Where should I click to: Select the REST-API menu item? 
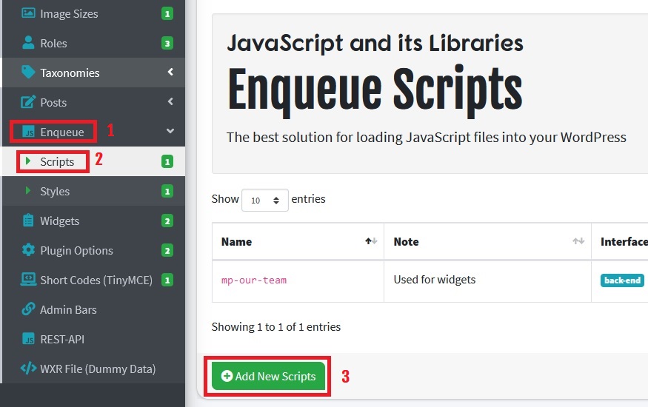[x=62, y=339]
